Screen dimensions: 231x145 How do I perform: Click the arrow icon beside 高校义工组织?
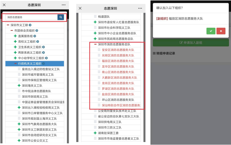pos(38,41)
